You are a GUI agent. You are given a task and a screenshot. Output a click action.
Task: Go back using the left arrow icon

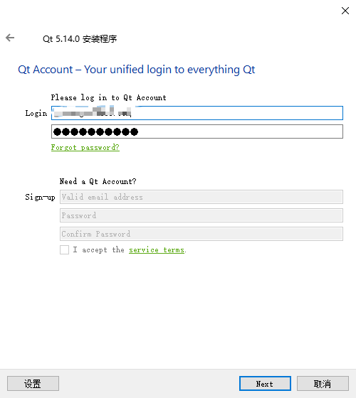point(10,38)
